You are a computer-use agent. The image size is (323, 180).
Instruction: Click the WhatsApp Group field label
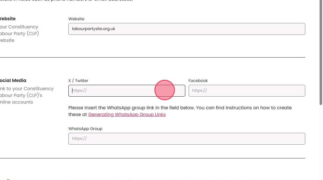[85, 129]
